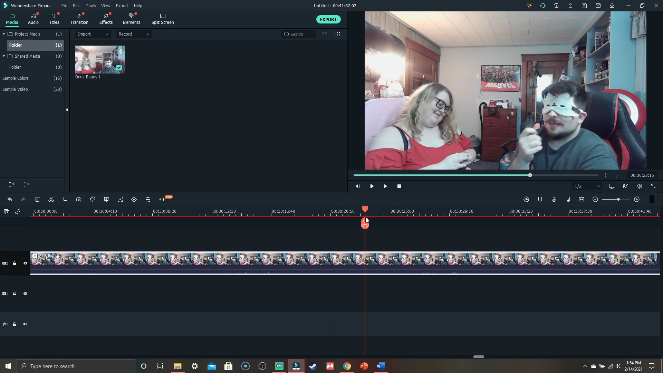Viewport: 663px width, 373px height.
Task: Toggle the lock on video track 1
Action: click(15, 294)
